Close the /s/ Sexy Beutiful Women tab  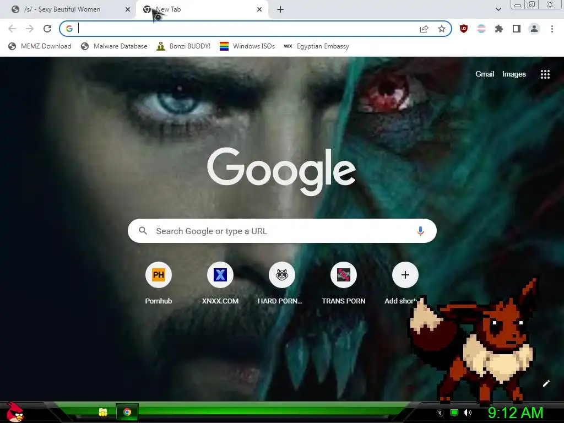click(128, 9)
